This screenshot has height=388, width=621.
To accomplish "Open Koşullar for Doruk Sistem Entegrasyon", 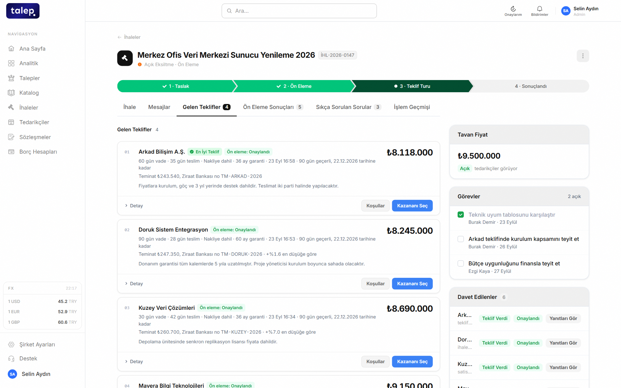I will 375,283.
